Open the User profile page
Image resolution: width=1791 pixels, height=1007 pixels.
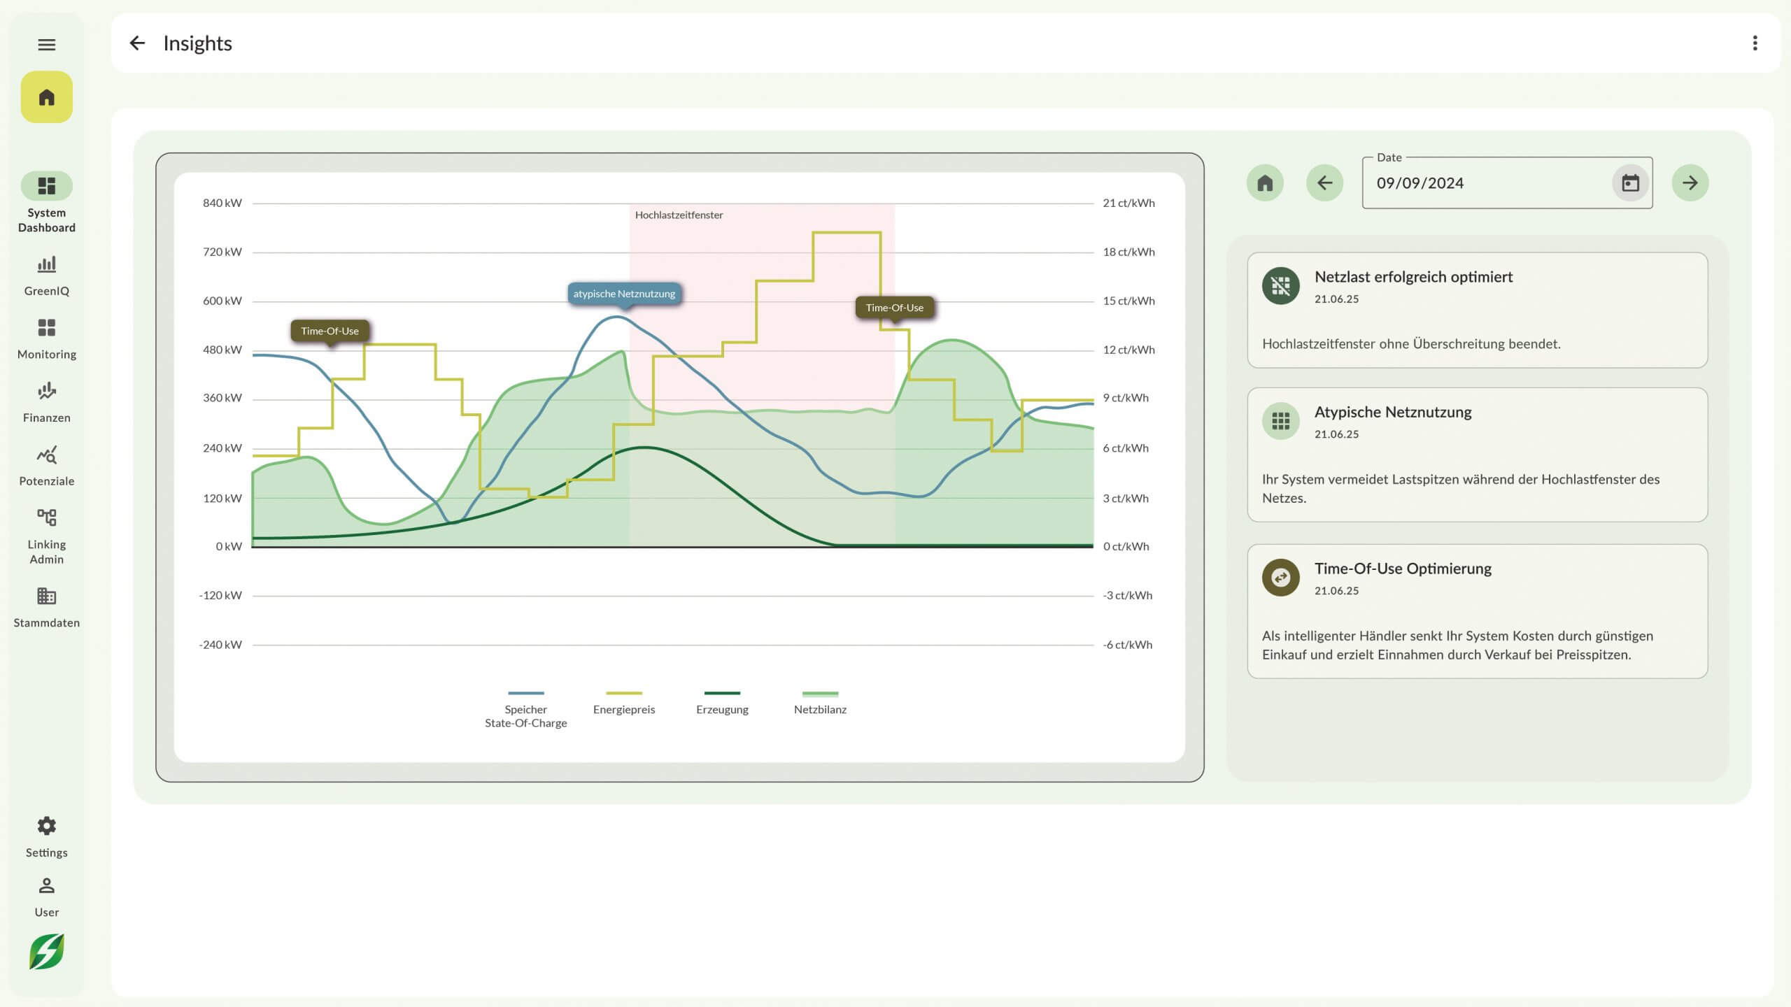46,897
